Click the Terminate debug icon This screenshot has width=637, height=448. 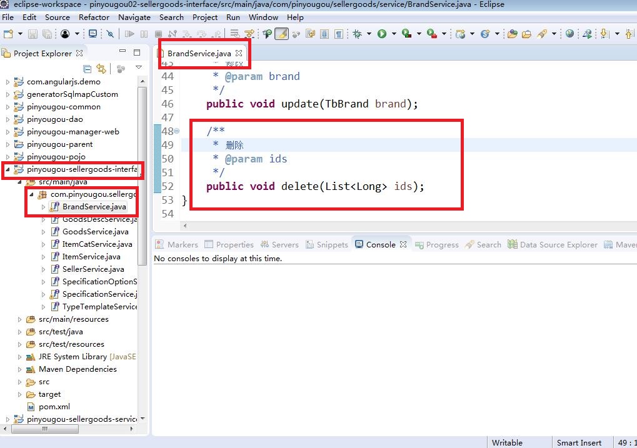158,34
